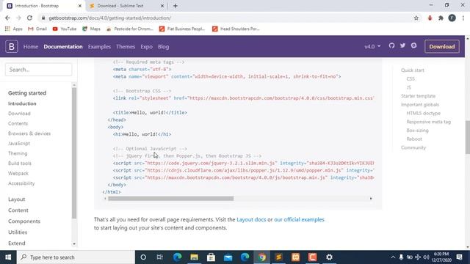Reload the current page
This screenshot has height=264, width=470.
[29, 18]
